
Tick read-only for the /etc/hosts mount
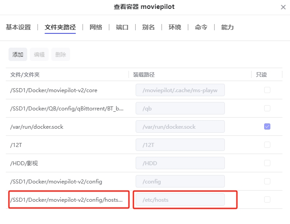point(267,200)
